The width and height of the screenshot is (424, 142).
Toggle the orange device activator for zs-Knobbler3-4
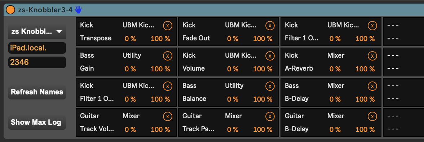click(10, 10)
